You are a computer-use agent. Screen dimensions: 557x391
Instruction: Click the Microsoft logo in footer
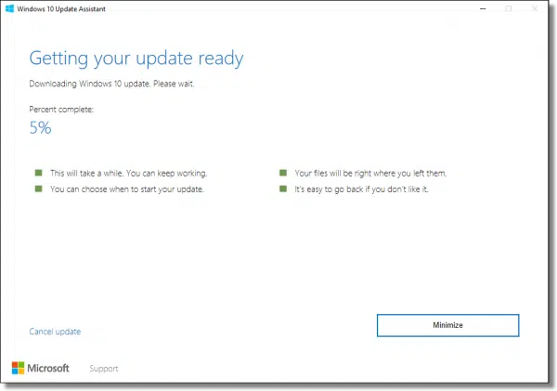tap(41, 369)
